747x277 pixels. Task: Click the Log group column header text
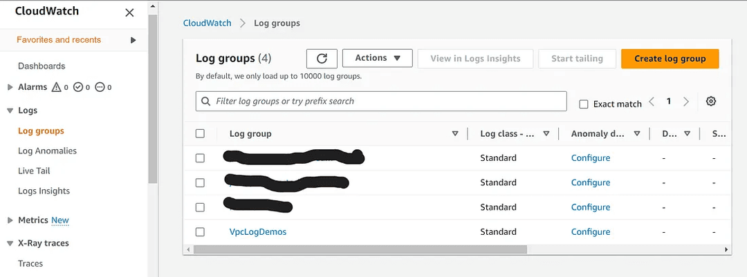point(250,134)
